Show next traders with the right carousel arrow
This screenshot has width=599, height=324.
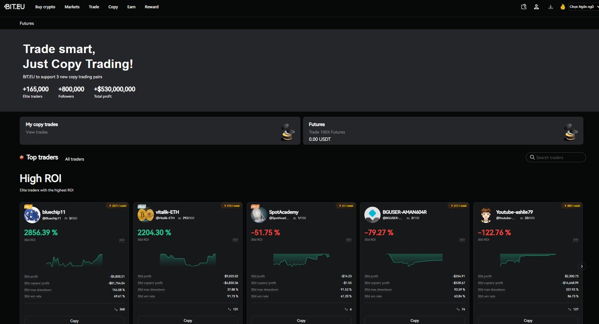(x=582, y=266)
